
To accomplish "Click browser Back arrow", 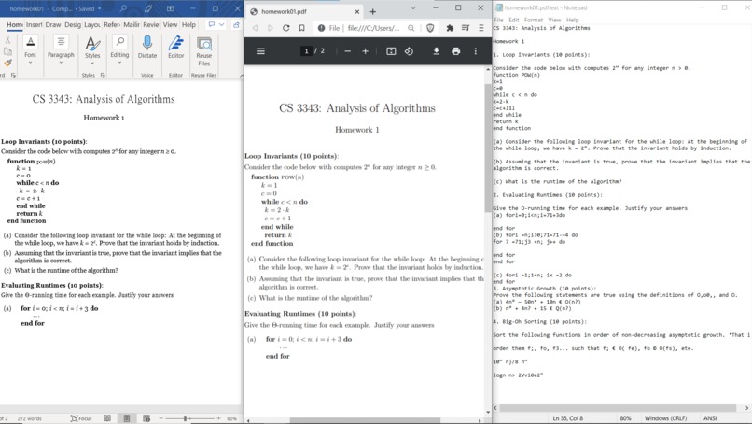I will click(255, 28).
